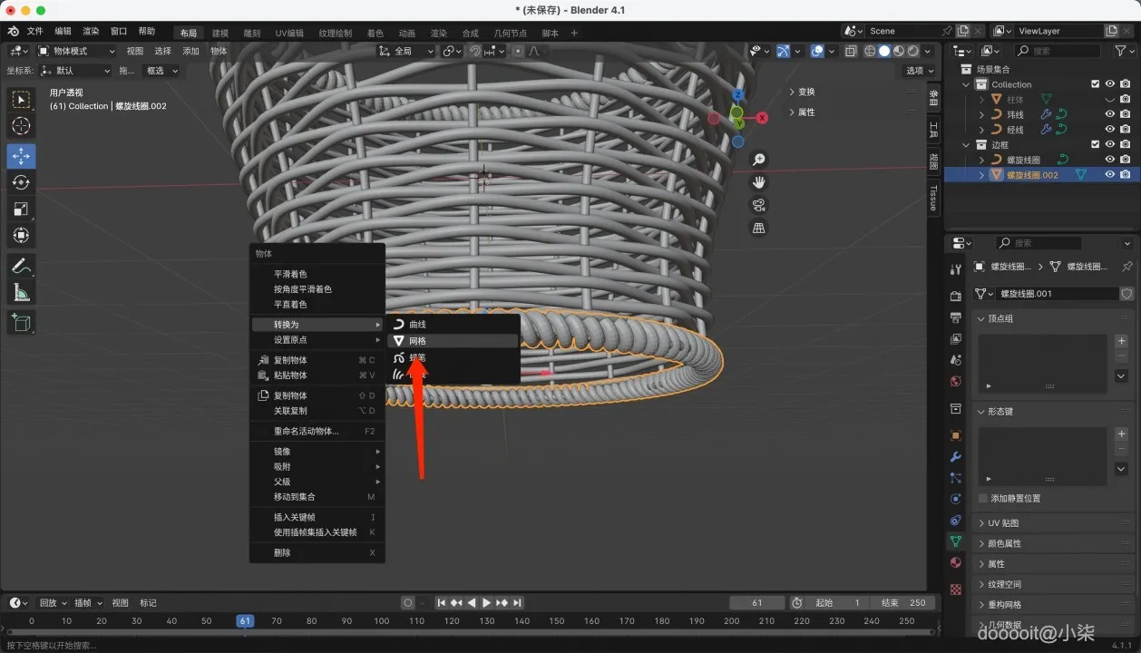
Task: Activate the Annotate pencil tool
Action: tap(21, 267)
